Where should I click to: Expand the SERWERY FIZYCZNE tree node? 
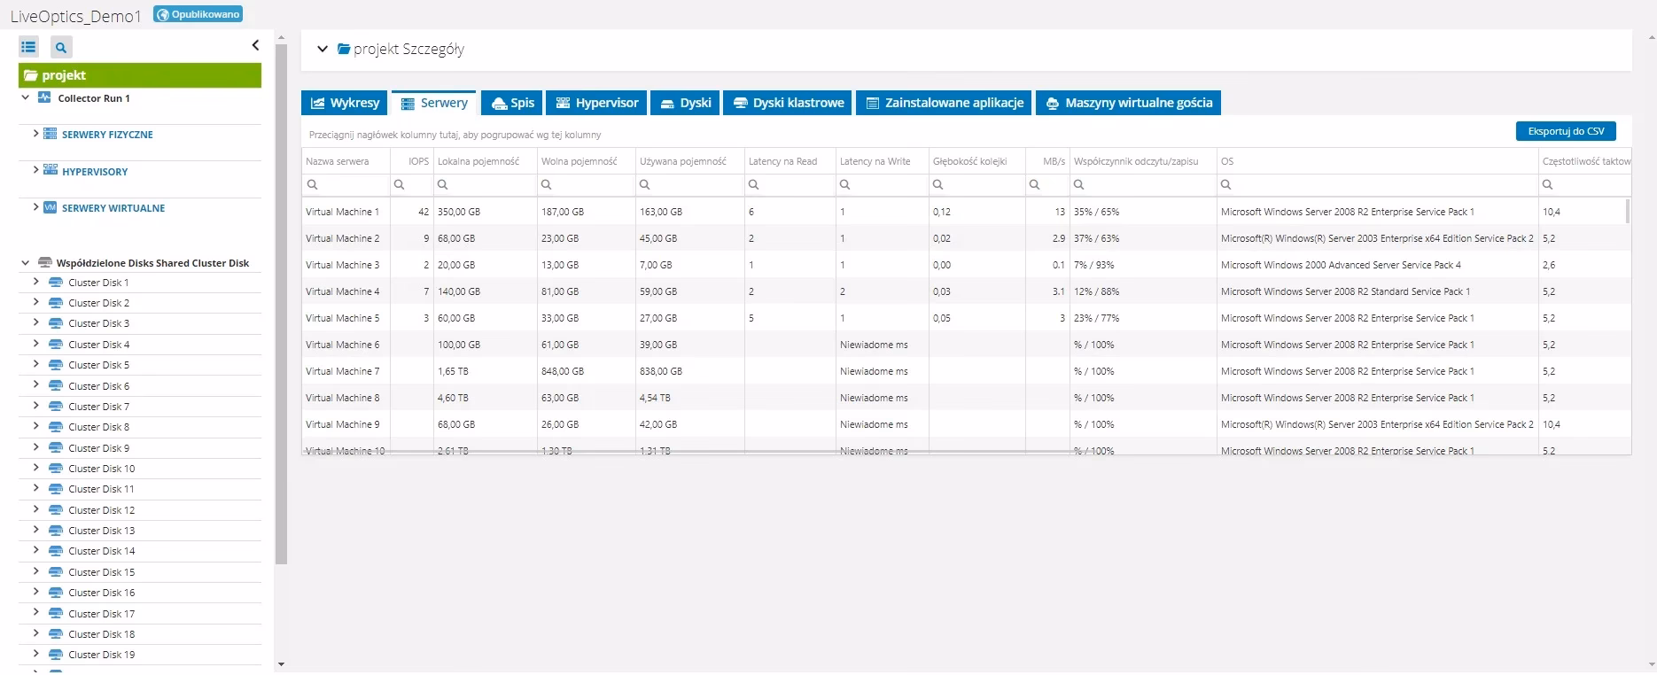35,134
